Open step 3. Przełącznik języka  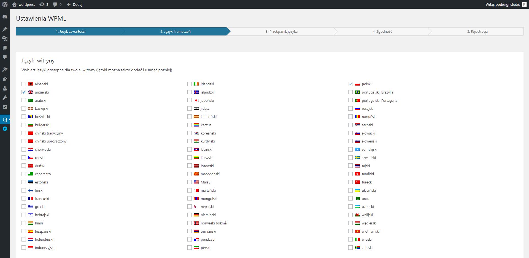point(282,31)
